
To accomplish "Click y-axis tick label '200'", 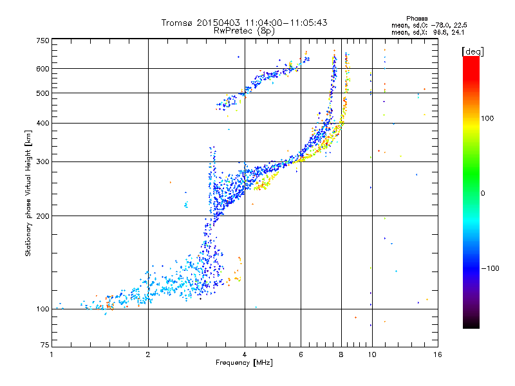I will (42, 216).
